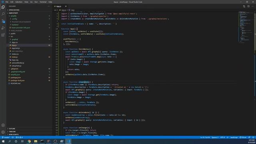Screen dimensions: 256x144
Task: Open the Accounts menu icon
Action: [x=3, y=125]
